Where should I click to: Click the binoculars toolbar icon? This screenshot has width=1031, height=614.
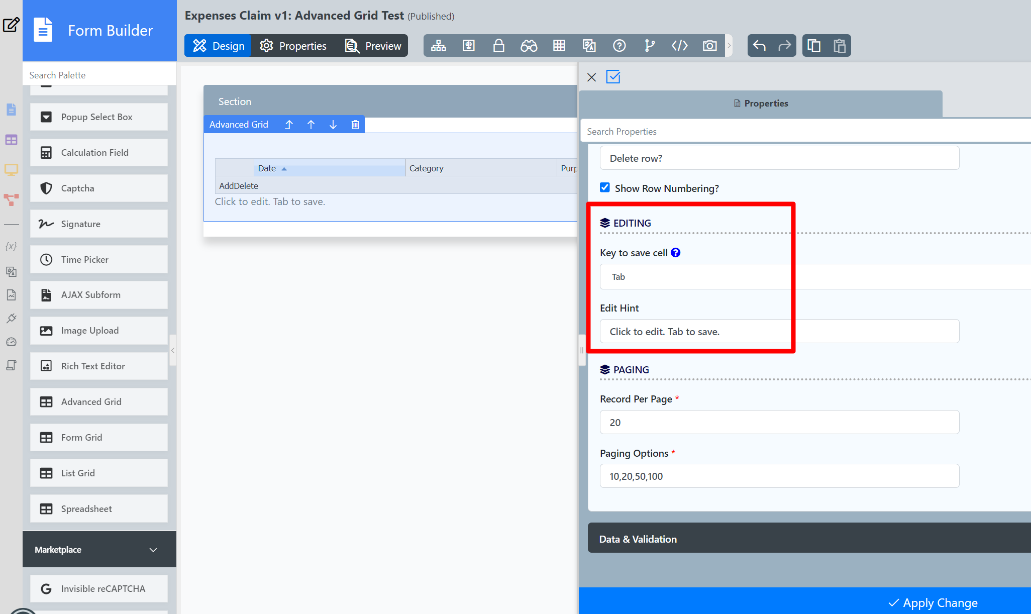pos(529,46)
